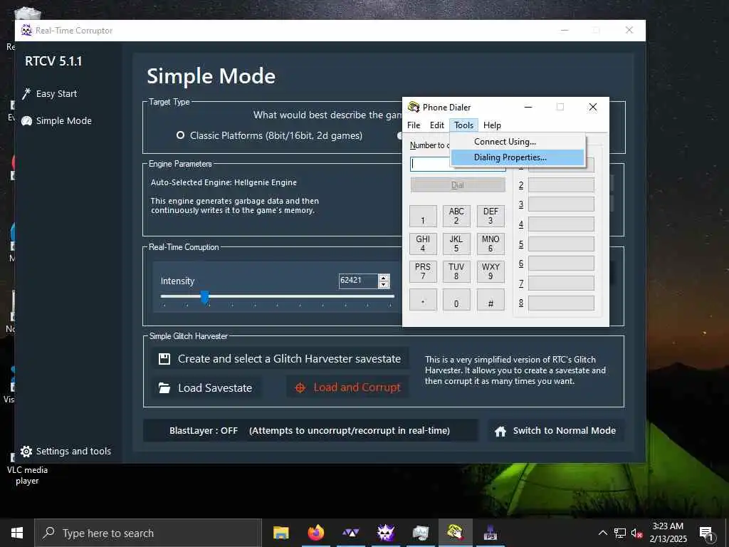Switch to RTCV app in taskbar

coord(385,533)
